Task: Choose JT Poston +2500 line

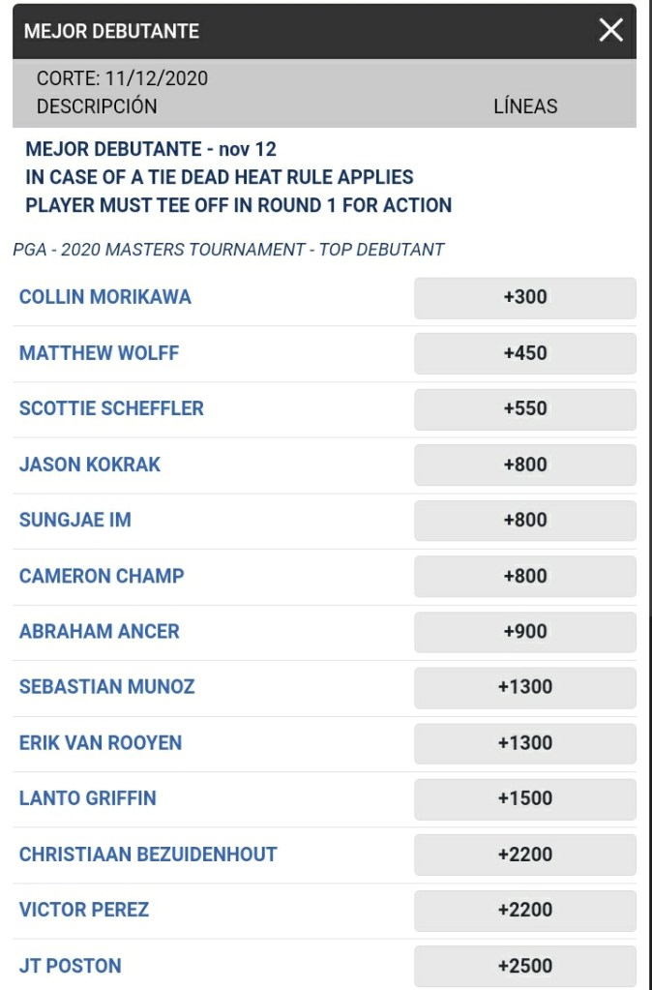Action: point(524,966)
